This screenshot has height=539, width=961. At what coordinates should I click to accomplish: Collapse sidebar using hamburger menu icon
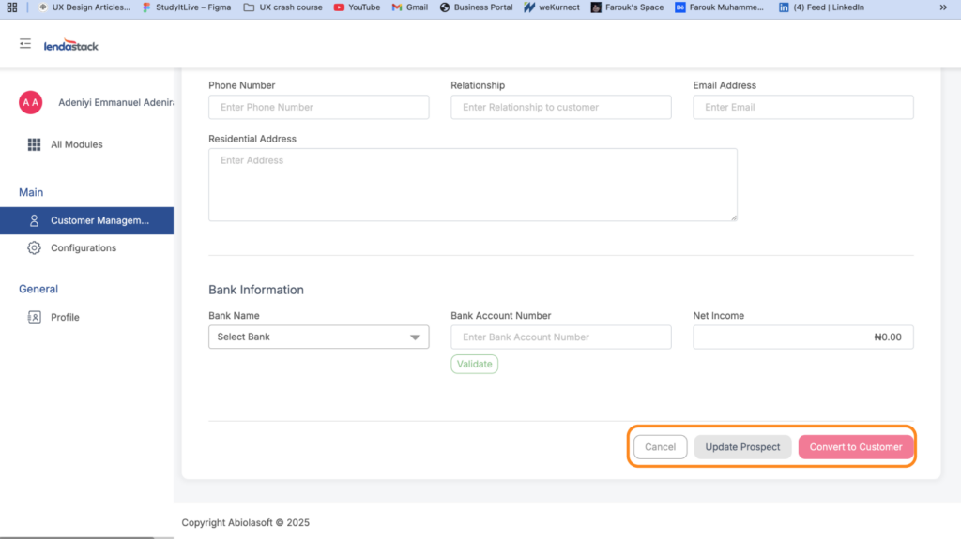coord(25,44)
